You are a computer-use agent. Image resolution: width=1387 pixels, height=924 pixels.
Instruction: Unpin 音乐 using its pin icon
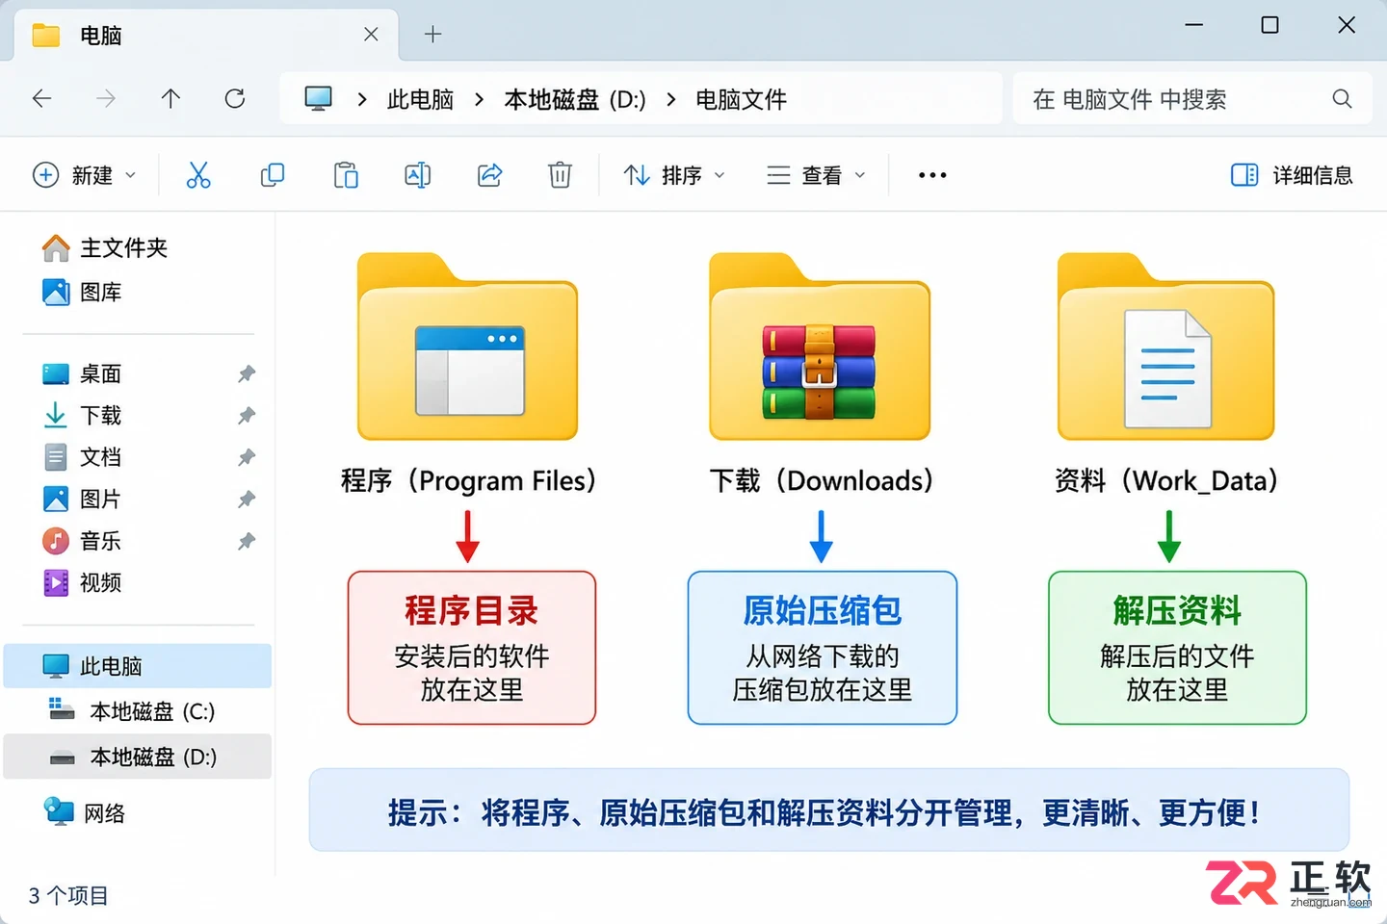(x=247, y=541)
